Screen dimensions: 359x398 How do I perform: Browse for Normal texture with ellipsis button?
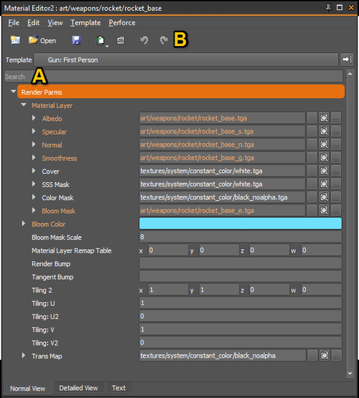tap(336, 144)
